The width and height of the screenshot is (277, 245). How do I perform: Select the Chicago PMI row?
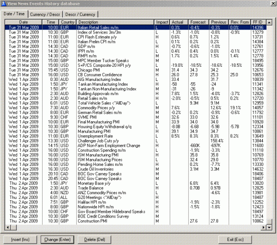tap(136, 70)
